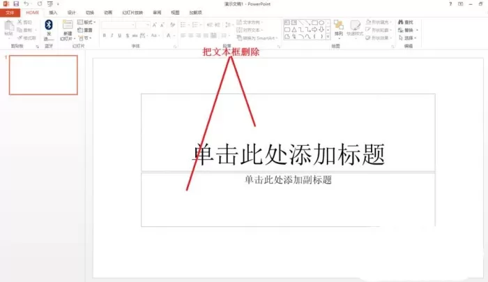This screenshot has width=488, height=282.
Task: Toggle Align text left
Action: point(183,36)
